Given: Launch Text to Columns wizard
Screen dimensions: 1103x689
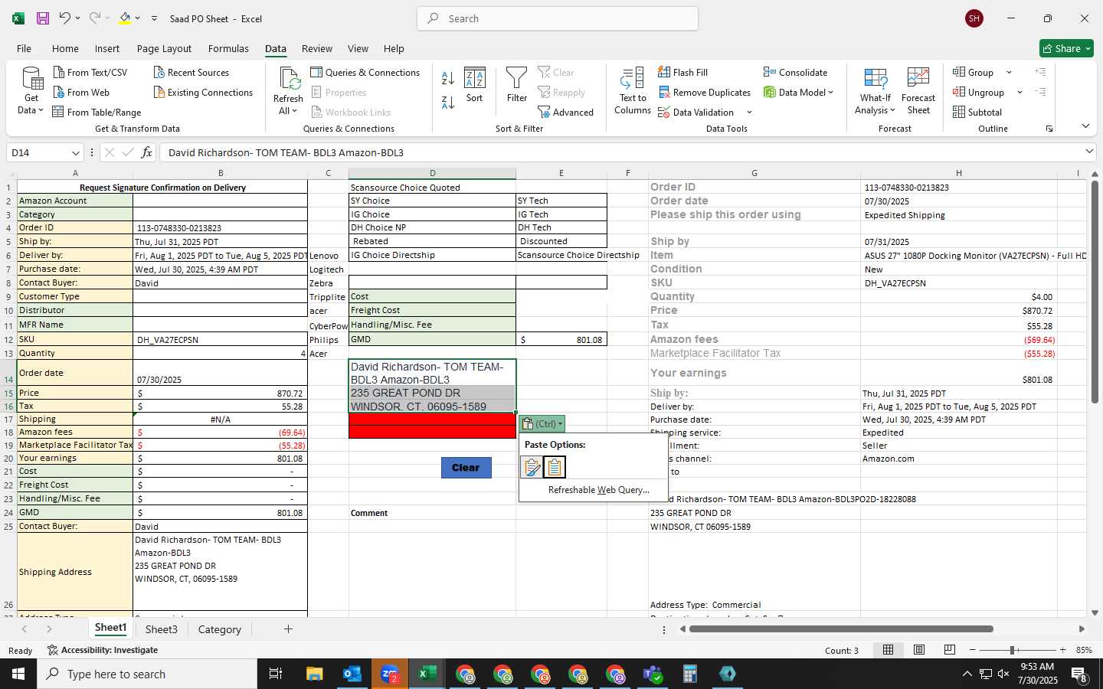Looking at the screenshot, I should coord(633,90).
